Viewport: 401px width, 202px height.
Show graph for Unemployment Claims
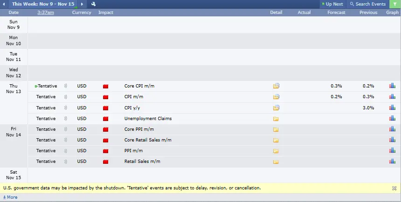392,118
